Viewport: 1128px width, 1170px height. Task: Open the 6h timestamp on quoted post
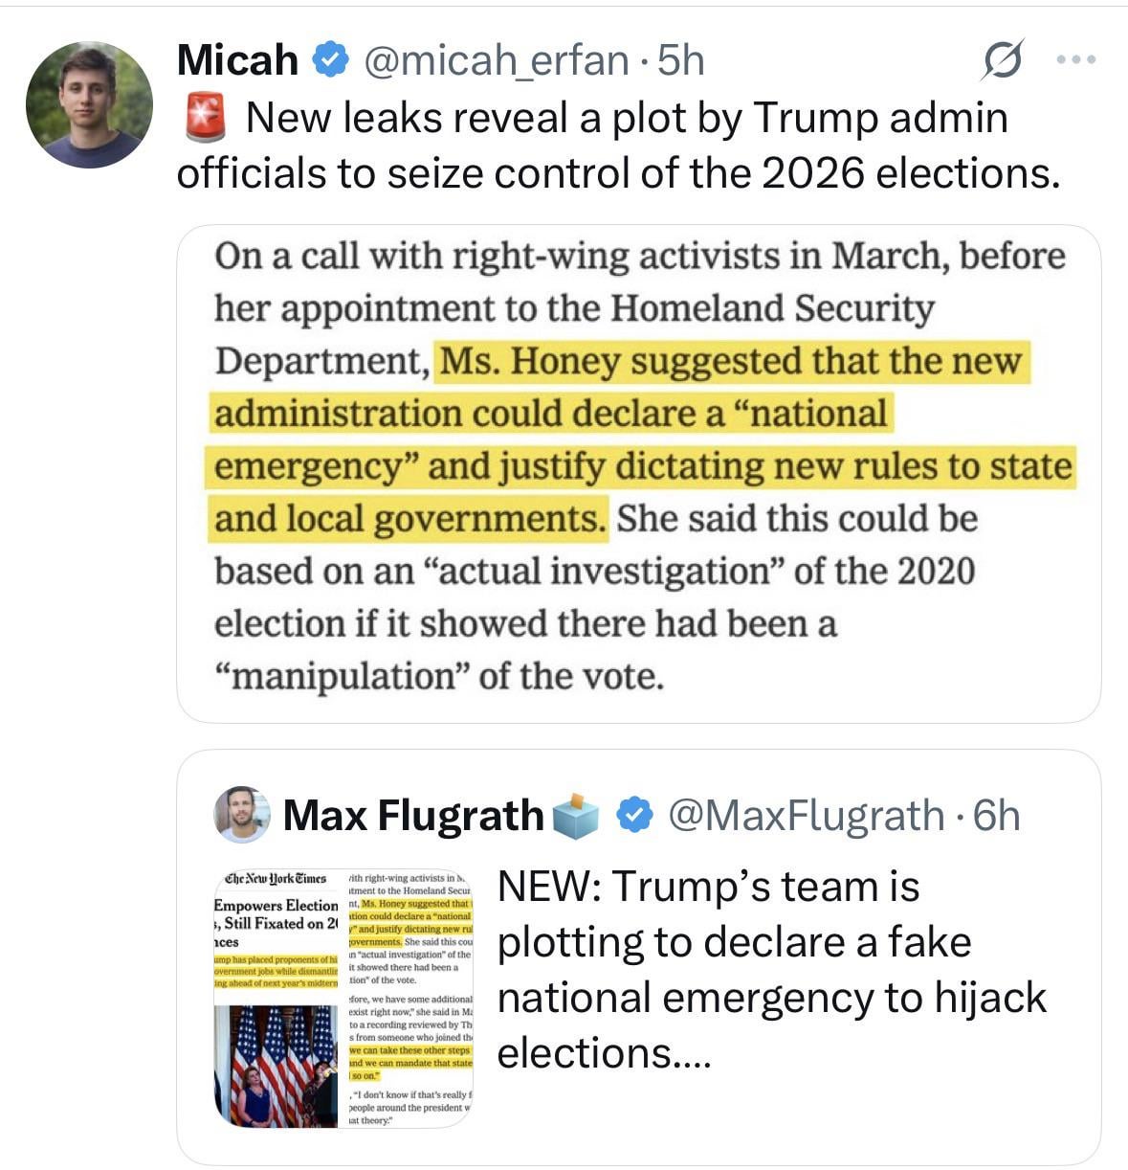click(996, 815)
